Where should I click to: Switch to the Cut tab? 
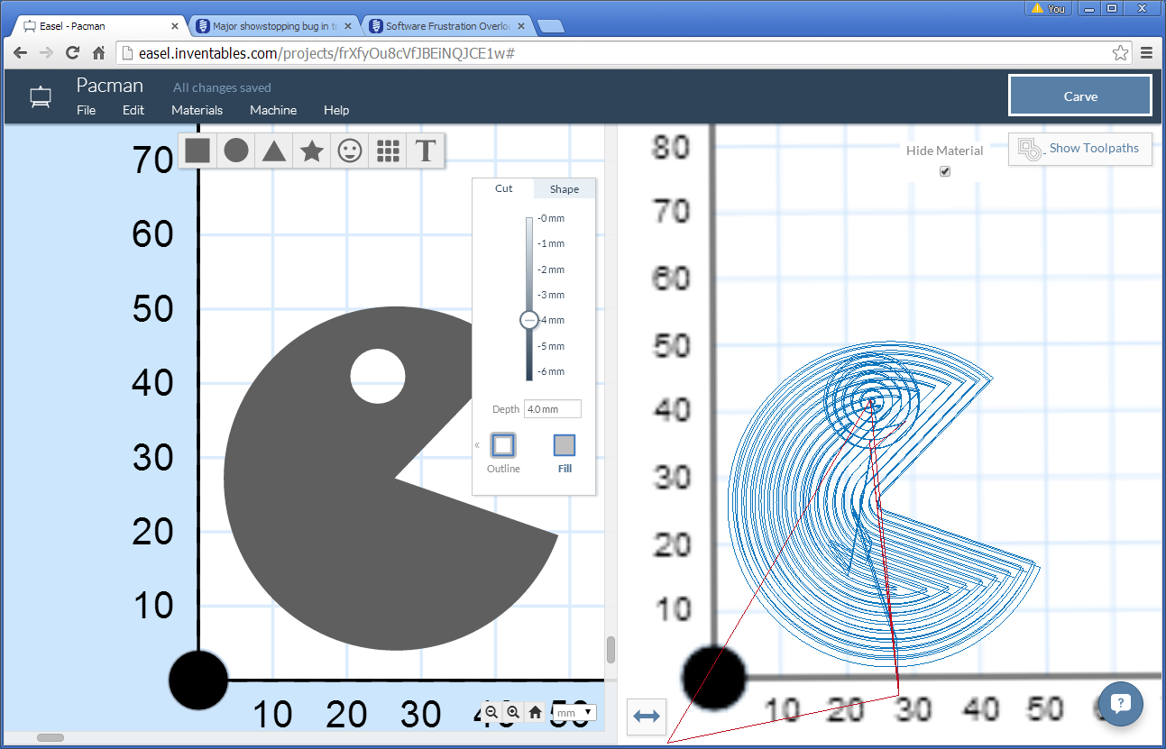(503, 188)
